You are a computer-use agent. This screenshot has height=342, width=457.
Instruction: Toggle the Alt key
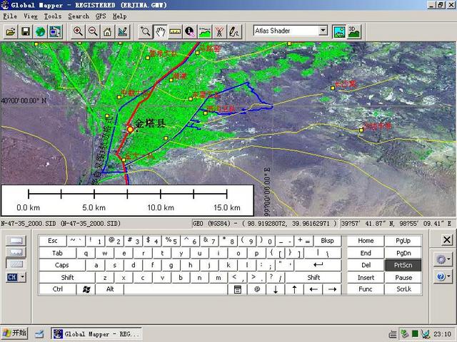coord(110,289)
